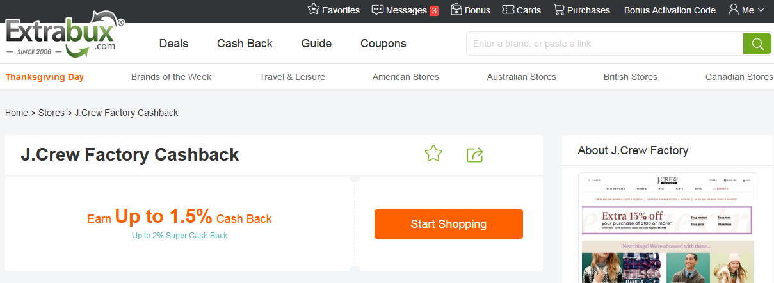Open the Cards ticket icon
Viewport: 774px width, 283px height.
[x=508, y=10]
